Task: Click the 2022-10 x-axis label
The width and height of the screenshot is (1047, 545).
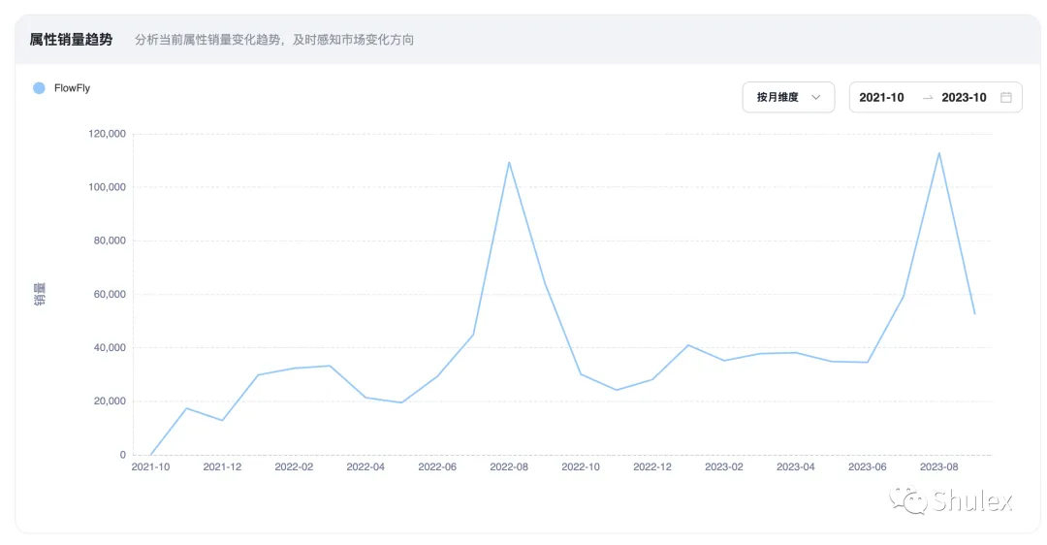Action: [581, 466]
